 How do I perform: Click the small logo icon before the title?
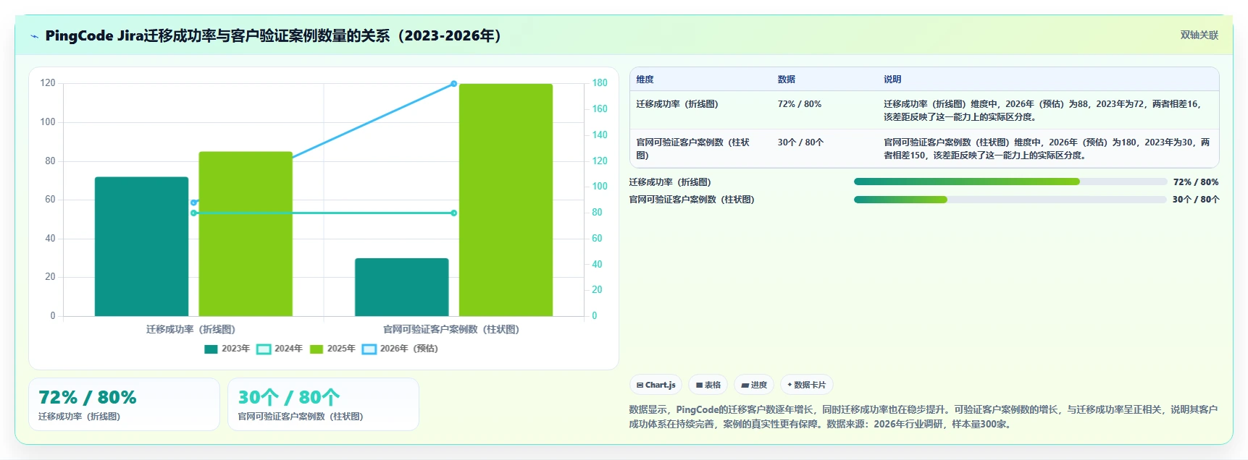[x=34, y=36]
